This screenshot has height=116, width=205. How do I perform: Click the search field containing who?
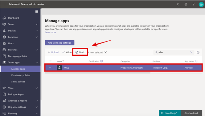pyautogui.click(x=174, y=52)
